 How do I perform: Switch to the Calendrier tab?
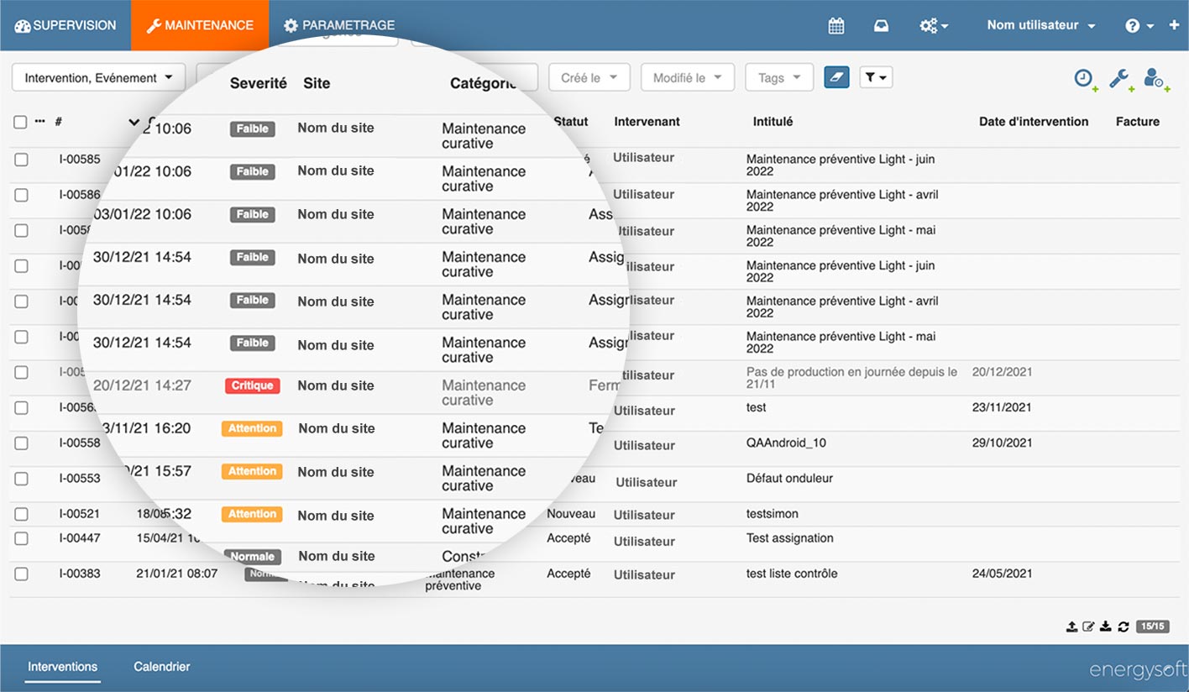pos(161,667)
